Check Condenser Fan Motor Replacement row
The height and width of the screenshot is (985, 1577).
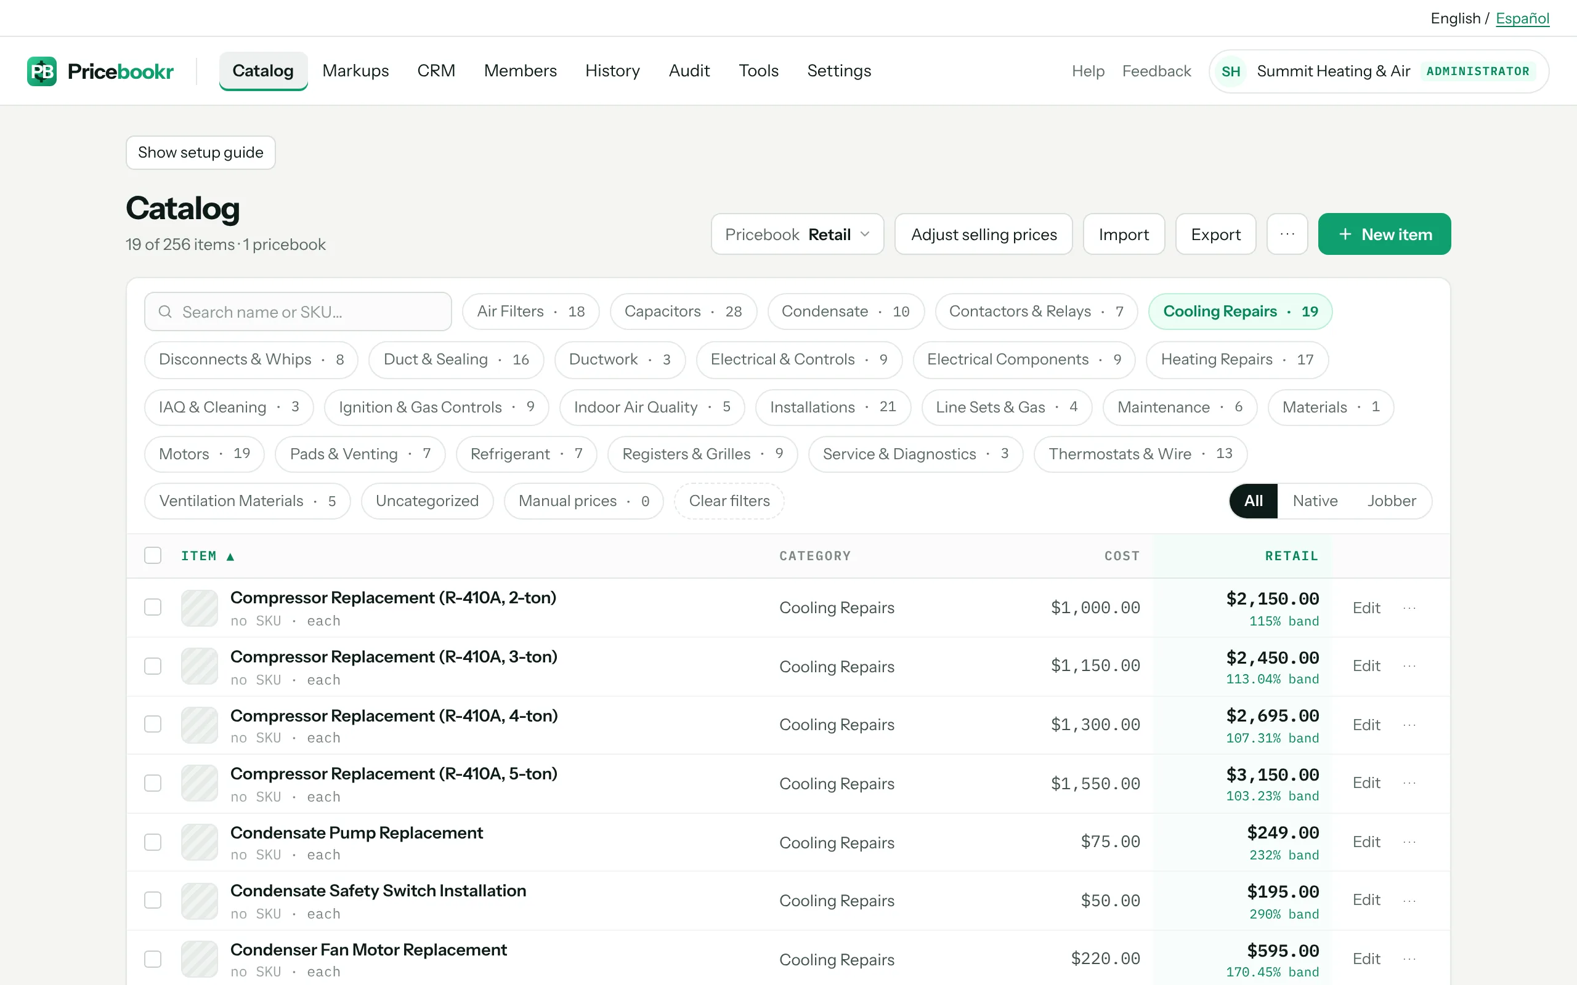point(153,959)
